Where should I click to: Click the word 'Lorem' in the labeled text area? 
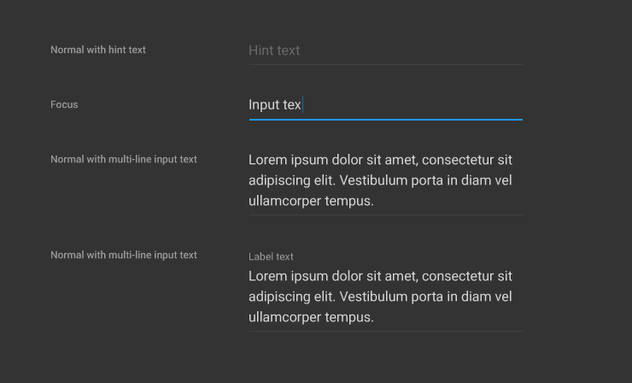(x=267, y=276)
